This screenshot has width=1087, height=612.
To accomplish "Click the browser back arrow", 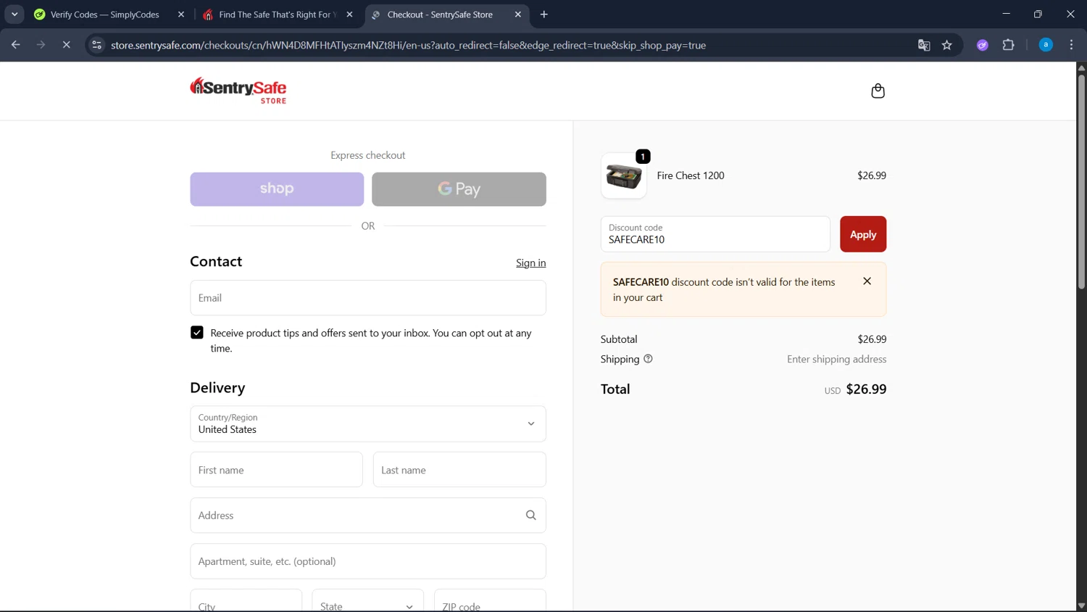I will click(15, 45).
